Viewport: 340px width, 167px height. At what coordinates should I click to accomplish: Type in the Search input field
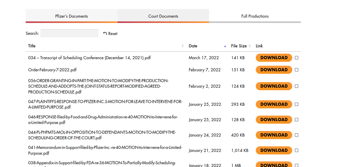69,33
